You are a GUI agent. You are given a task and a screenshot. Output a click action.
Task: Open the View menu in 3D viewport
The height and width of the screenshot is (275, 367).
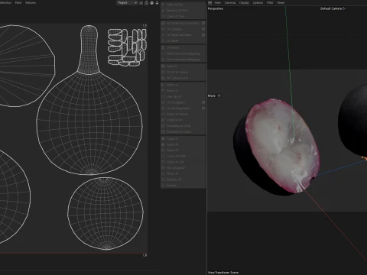[x=217, y=3]
